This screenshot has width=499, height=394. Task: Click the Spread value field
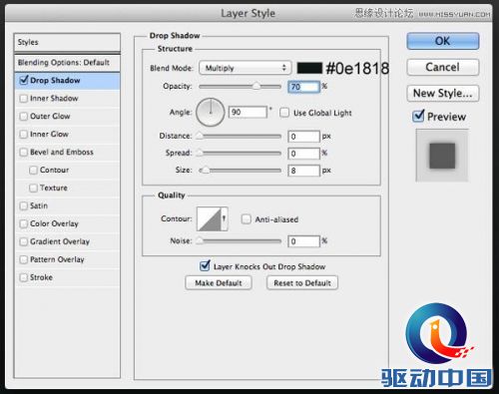point(304,154)
